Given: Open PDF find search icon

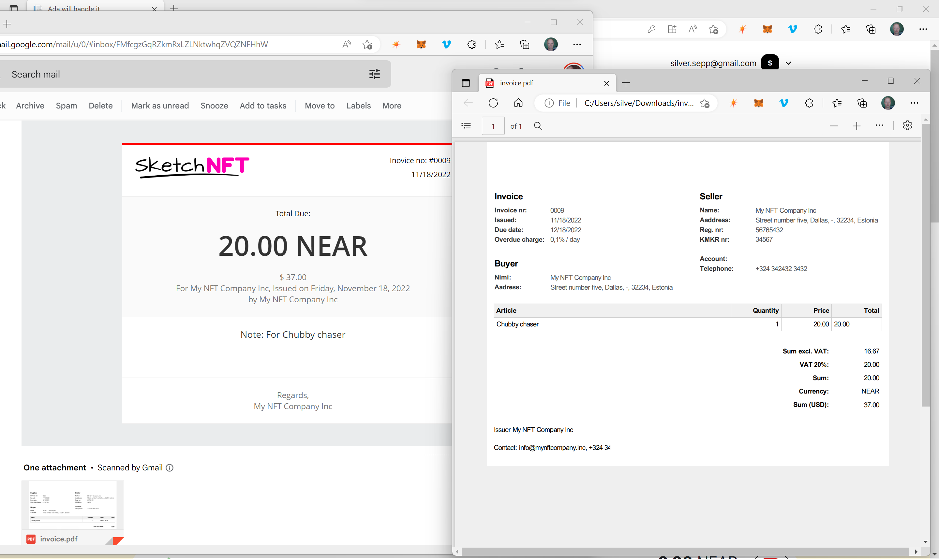Looking at the screenshot, I should click(x=538, y=126).
